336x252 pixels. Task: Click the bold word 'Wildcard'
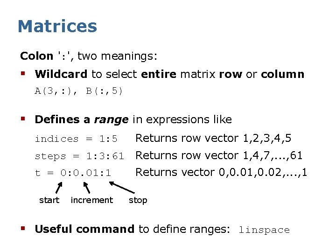61,74
